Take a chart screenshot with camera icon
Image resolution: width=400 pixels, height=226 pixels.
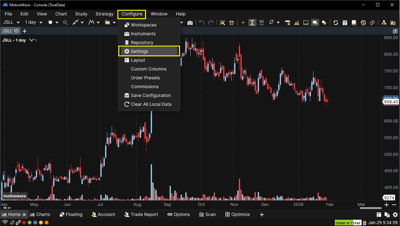point(190,23)
